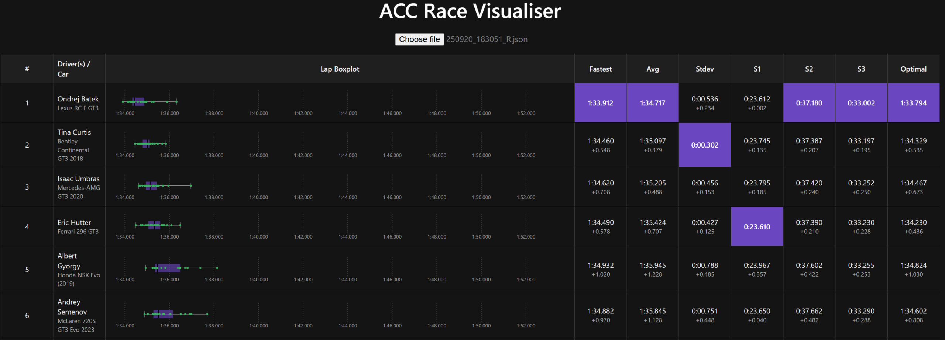The height and width of the screenshot is (340, 945).
Task: Click the Lap Boxplot column header
Action: [340, 69]
